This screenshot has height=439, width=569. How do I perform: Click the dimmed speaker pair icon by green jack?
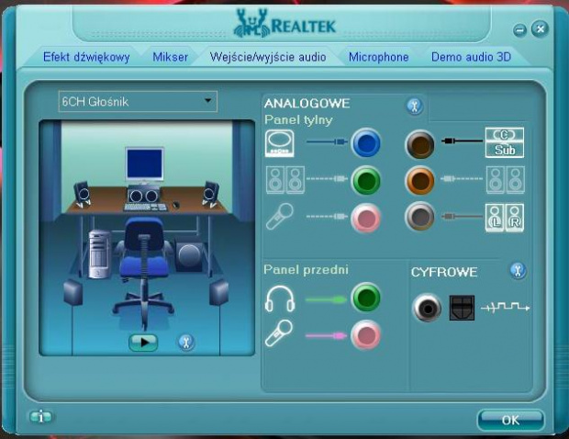pos(285,180)
